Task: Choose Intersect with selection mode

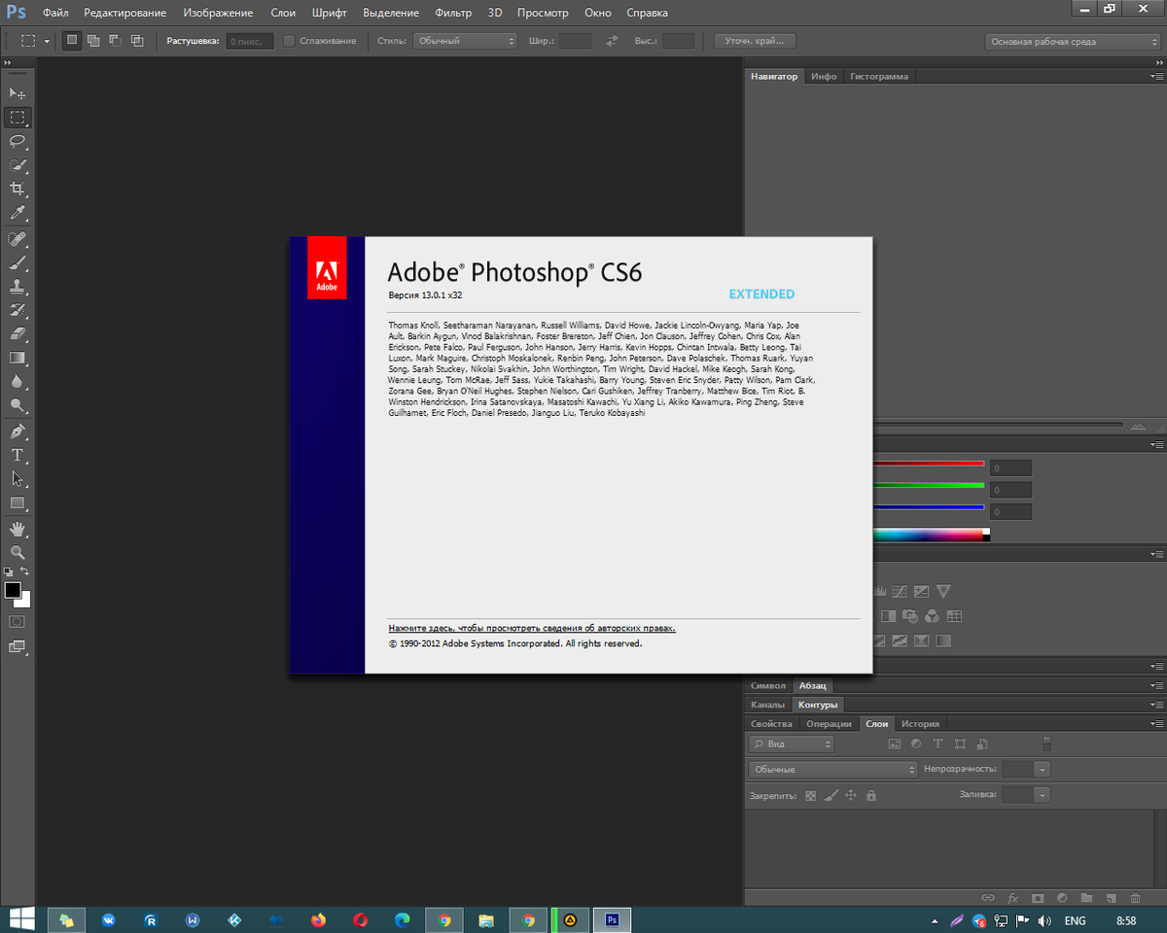Action: click(136, 41)
